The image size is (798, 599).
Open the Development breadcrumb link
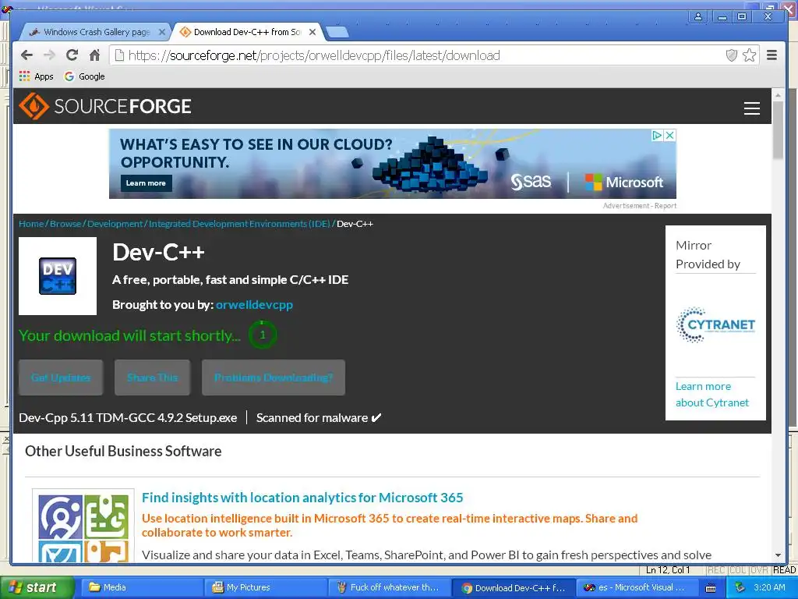(115, 224)
